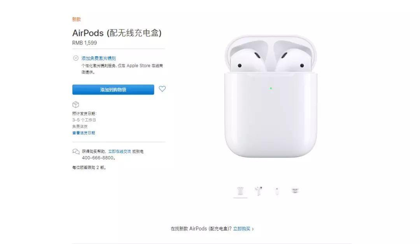Image resolution: width=420 pixels, height=244 pixels.
Task: Click the 新款 new label
Action: tap(76, 19)
